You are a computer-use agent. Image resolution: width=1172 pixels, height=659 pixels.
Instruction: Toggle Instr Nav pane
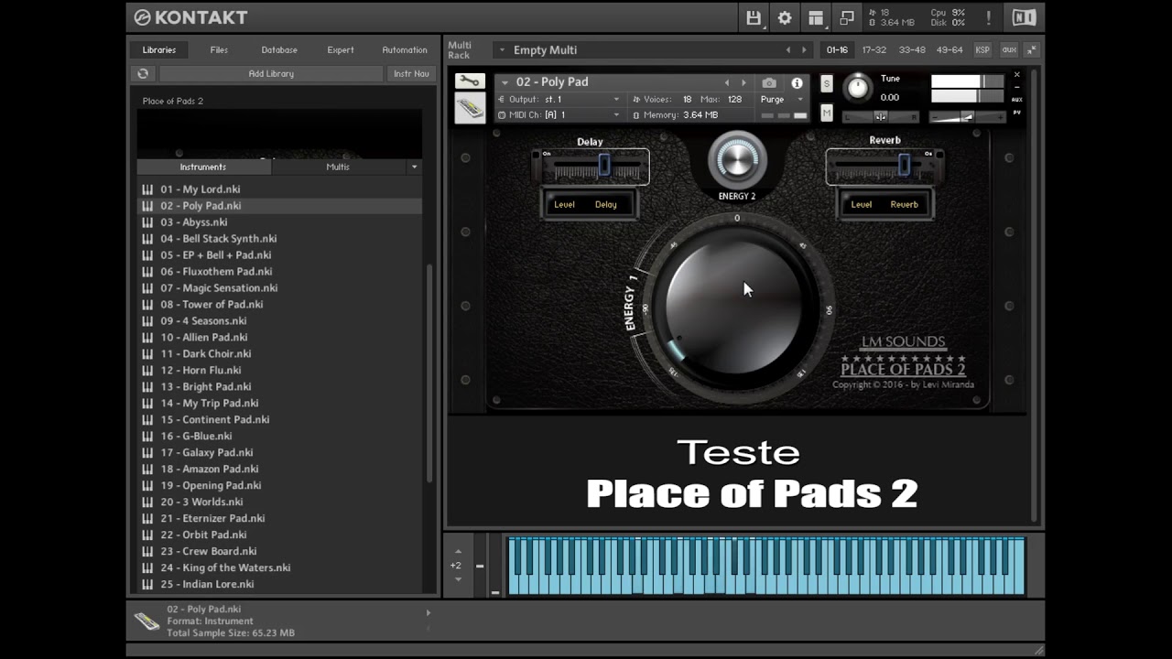[x=411, y=74]
